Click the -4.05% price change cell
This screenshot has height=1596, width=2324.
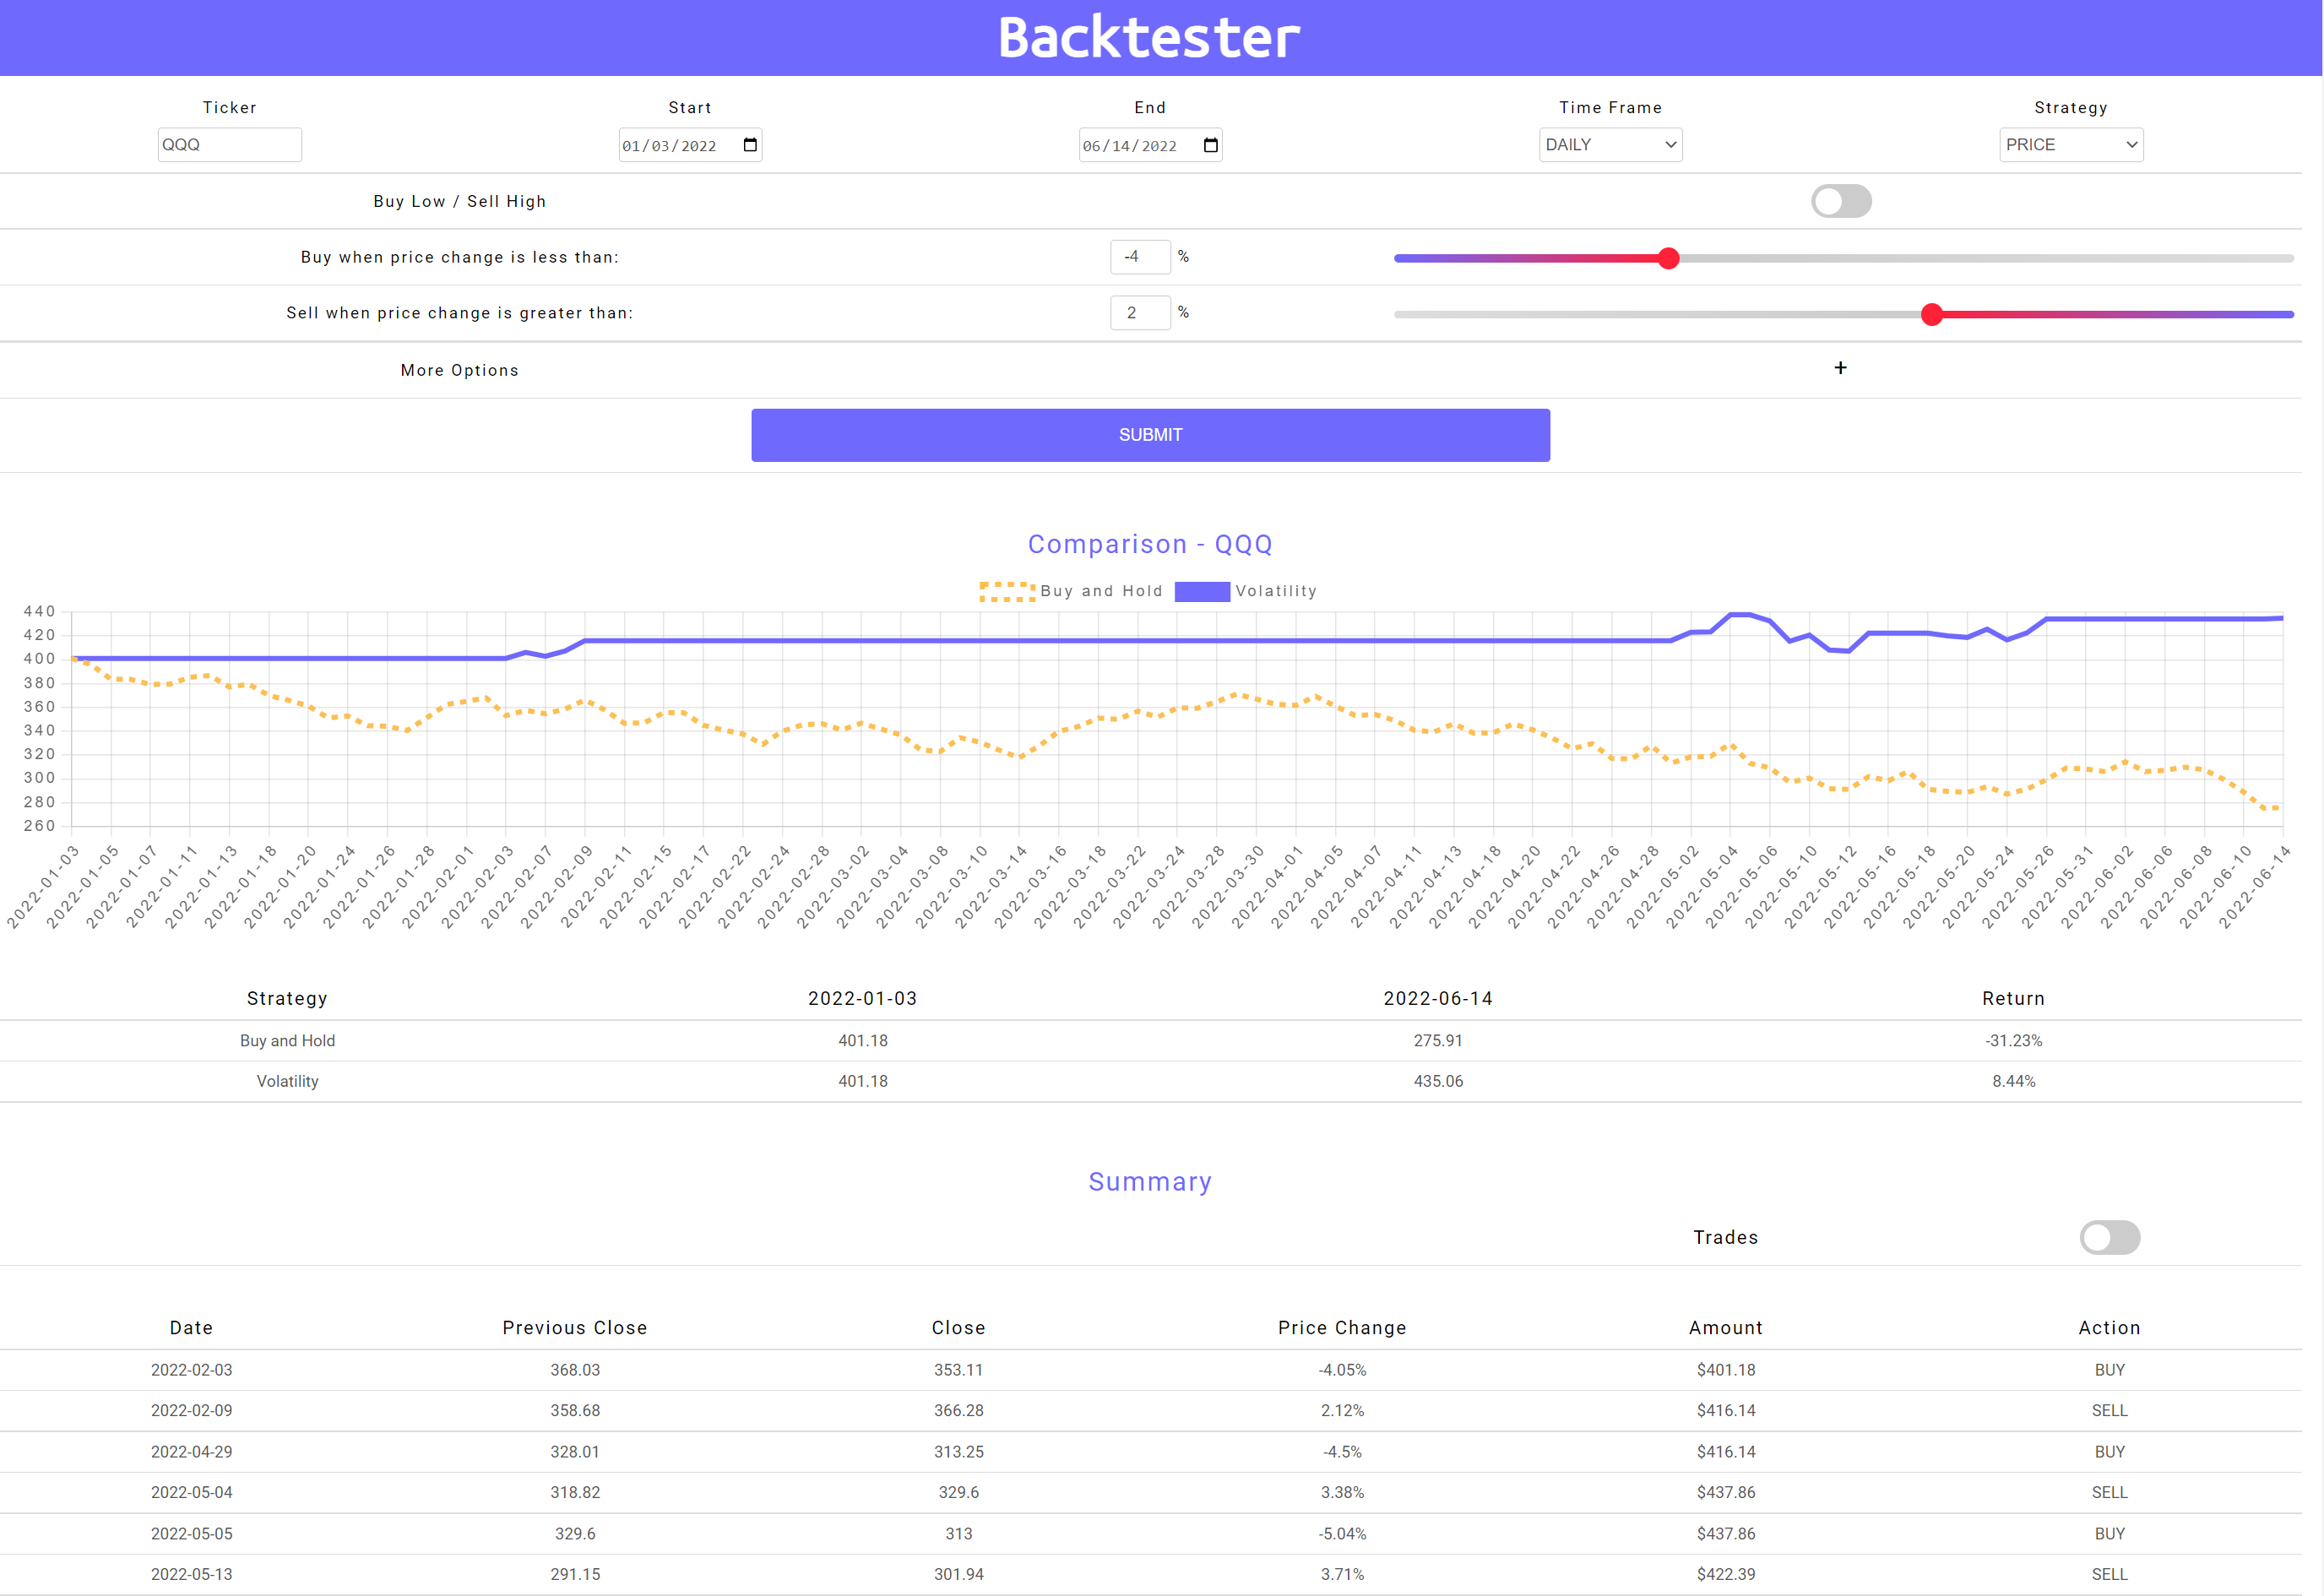click(x=1342, y=1370)
